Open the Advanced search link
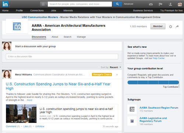Viewport: 184px width, 133px height. tap(128, 4)
